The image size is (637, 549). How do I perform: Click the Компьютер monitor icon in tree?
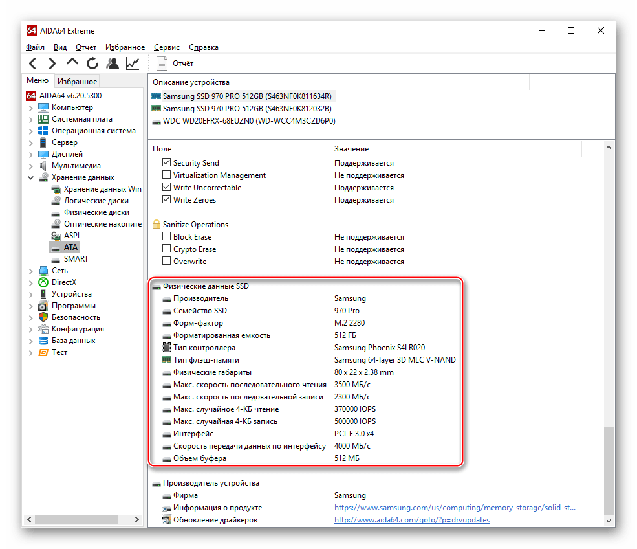click(43, 107)
